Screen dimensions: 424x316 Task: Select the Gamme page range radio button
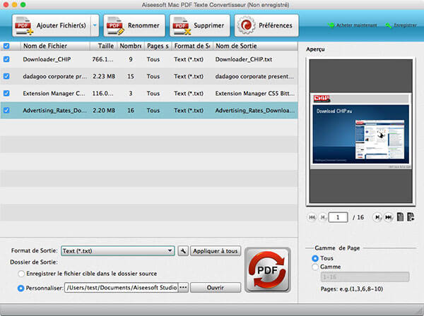click(x=315, y=267)
